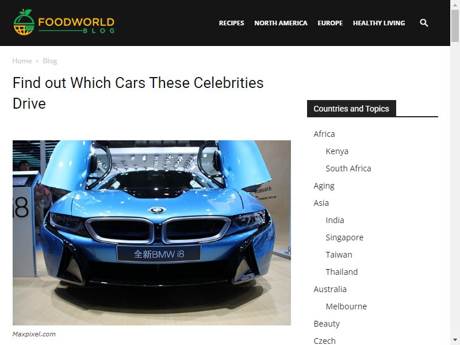Click the scrollbar up arrow

455,5
